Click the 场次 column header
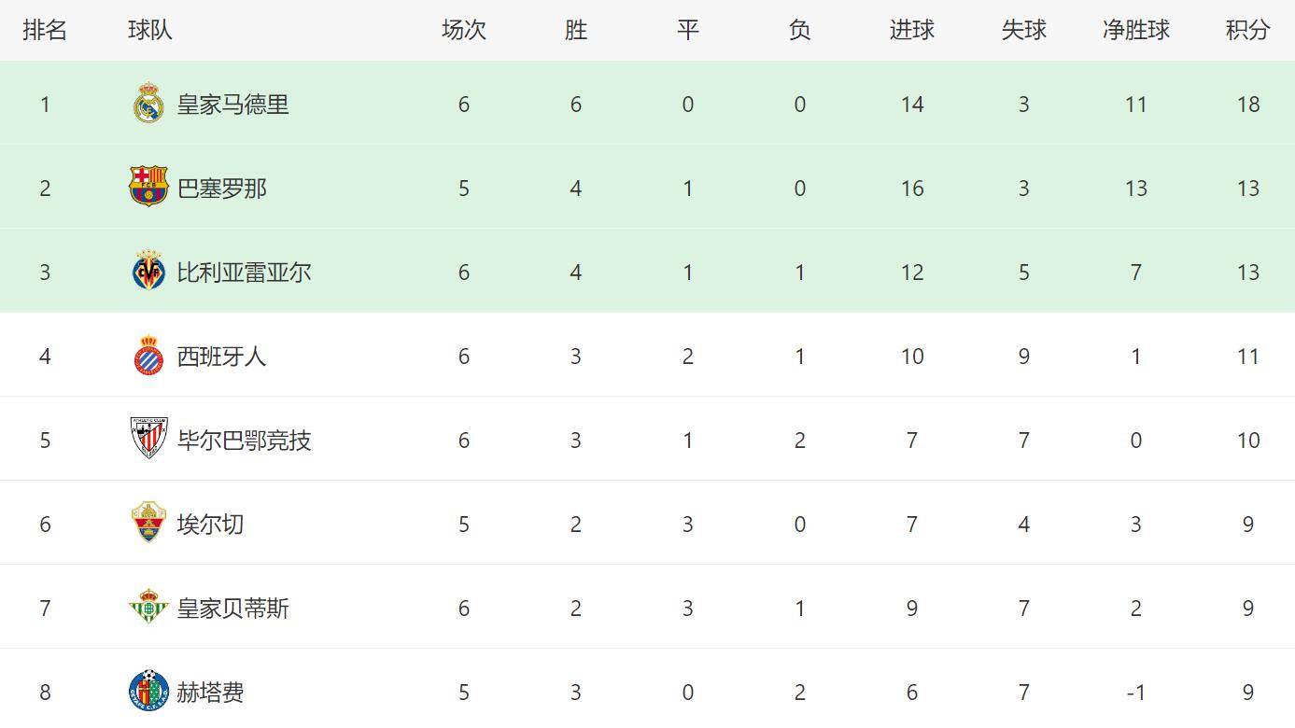Viewport: 1295px width, 728px height. point(463,30)
